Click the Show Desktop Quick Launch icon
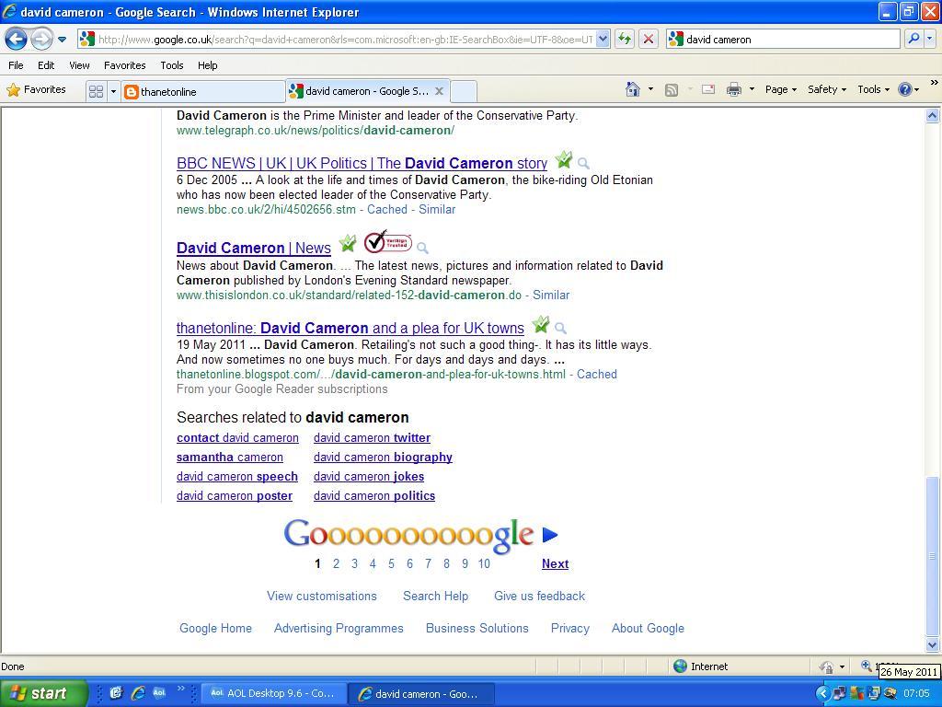 coord(116,693)
